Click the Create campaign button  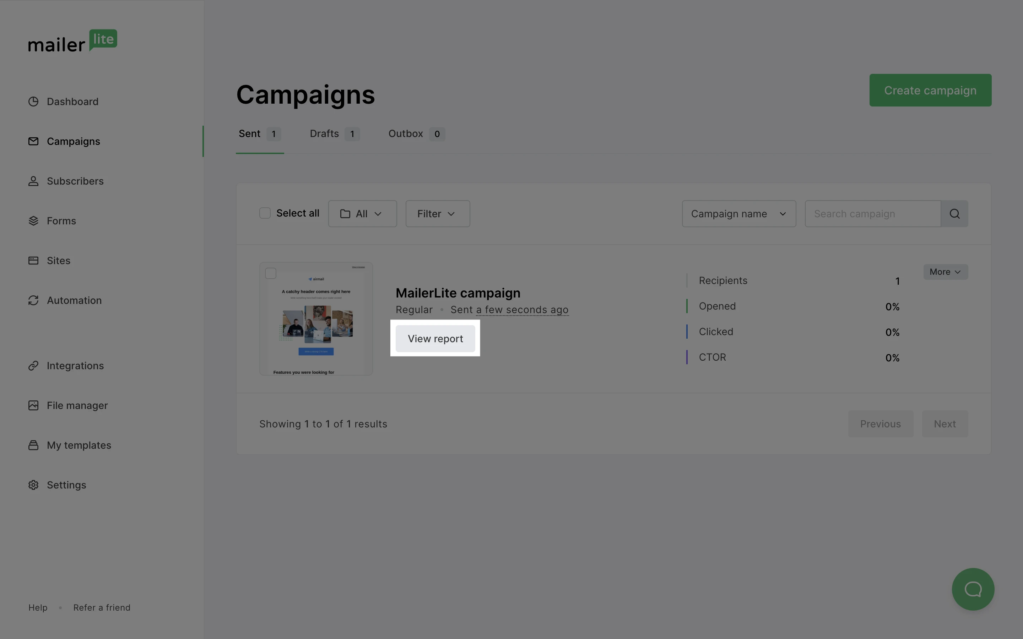[x=930, y=91]
